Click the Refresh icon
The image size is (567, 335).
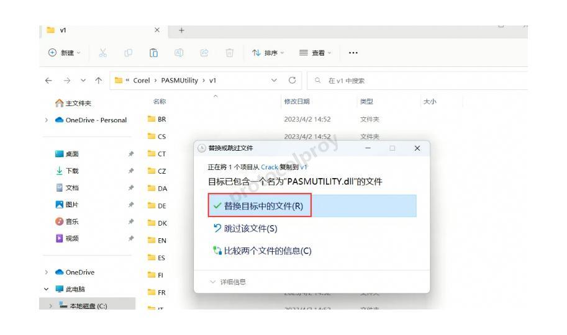tap(292, 80)
